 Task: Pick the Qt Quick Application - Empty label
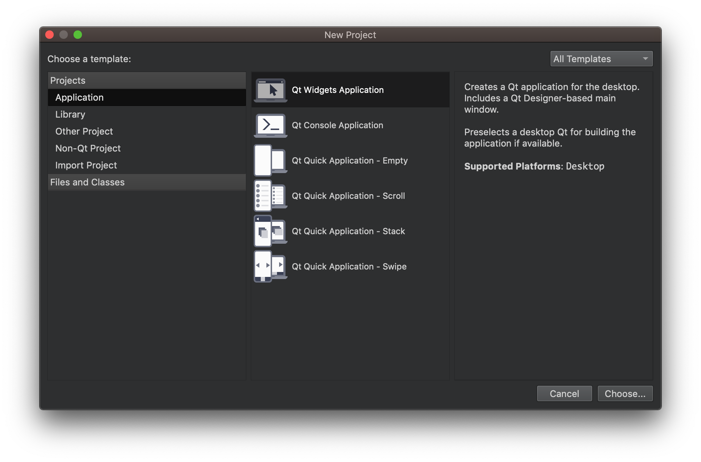350,161
